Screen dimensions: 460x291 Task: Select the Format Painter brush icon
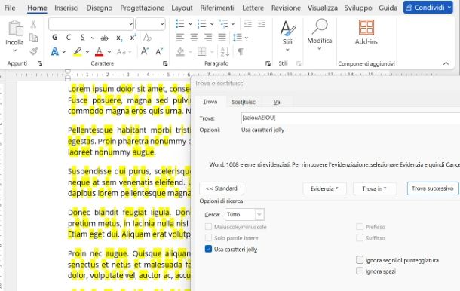coord(33,51)
